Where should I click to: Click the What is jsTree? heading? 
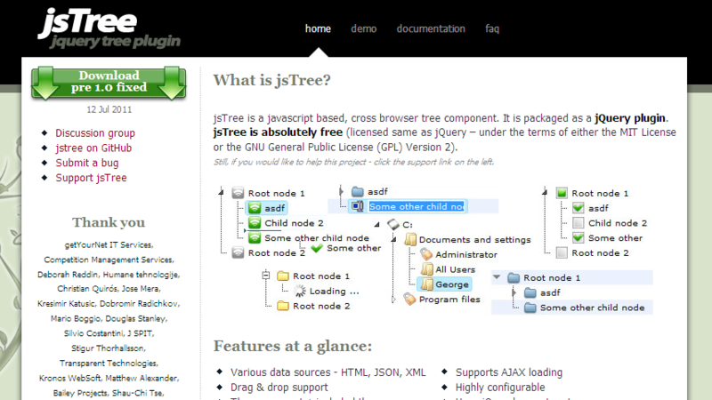272,80
